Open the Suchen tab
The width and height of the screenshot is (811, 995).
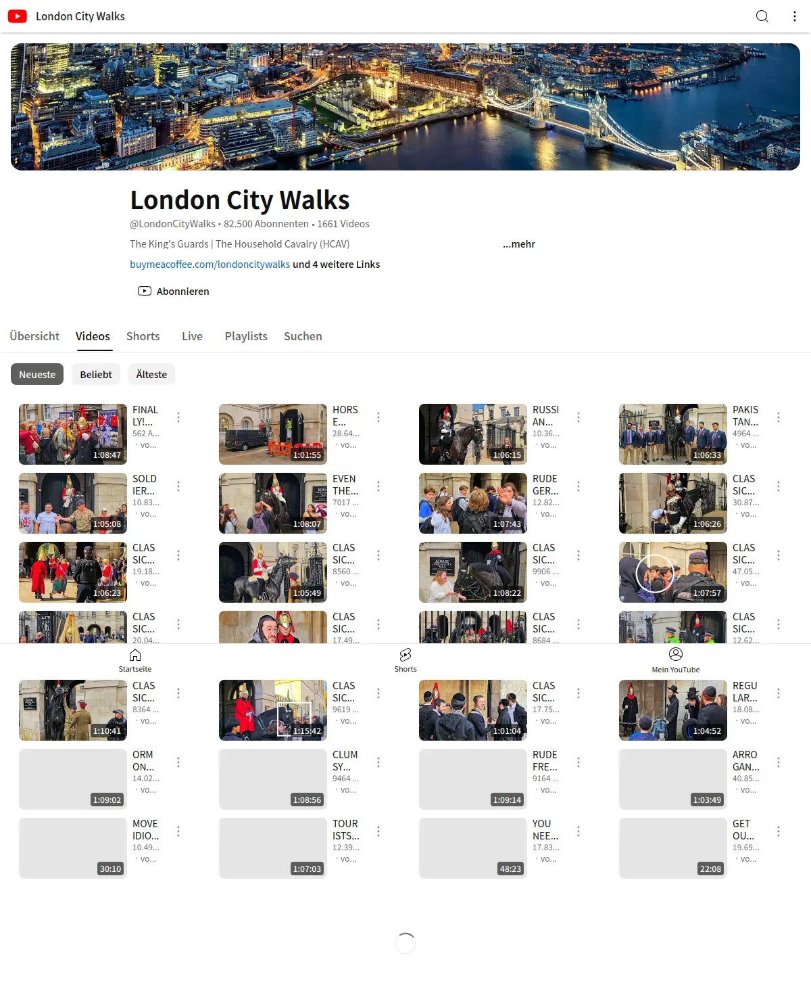click(x=303, y=336)
